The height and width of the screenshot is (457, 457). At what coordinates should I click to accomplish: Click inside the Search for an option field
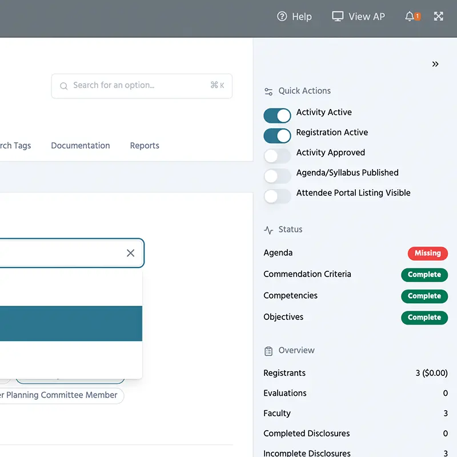point(131,86)
